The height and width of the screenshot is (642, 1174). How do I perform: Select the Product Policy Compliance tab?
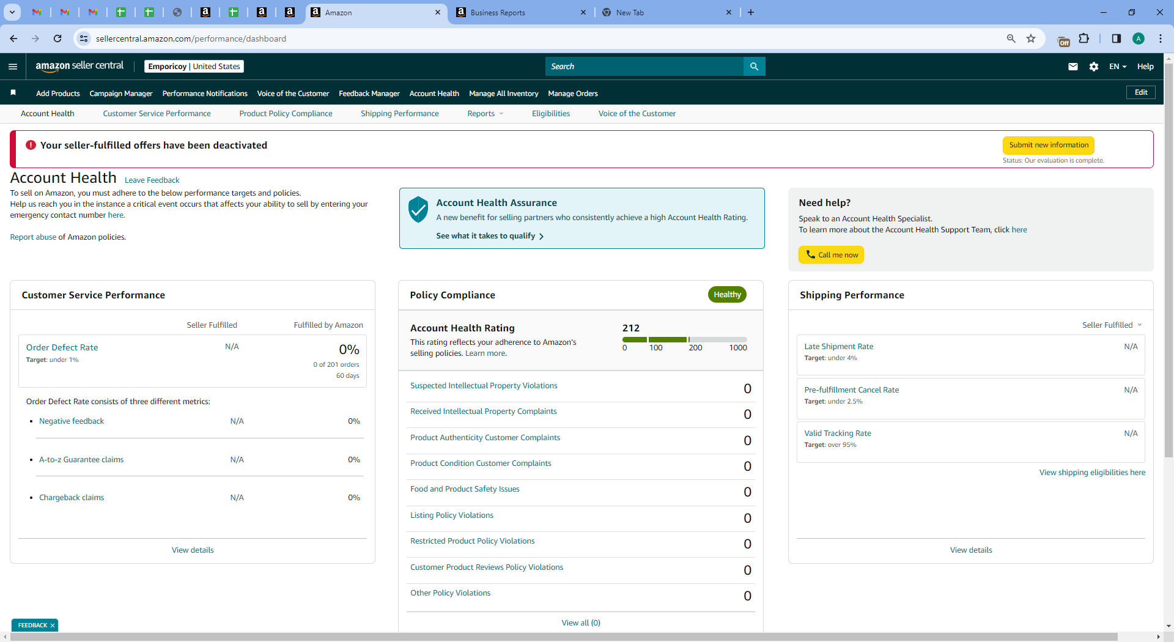click(x=286, y=114)
